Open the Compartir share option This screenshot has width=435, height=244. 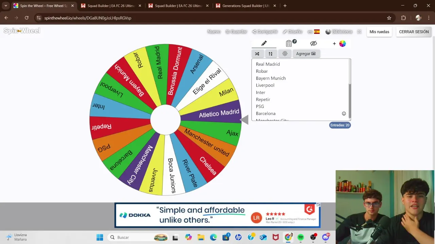(x=265, y=32)
